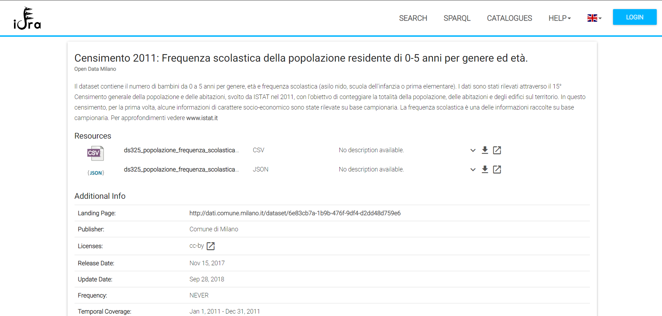The image size is (662, 316).
Task: Open the language flag dropdown
Action: pos(594,18)
